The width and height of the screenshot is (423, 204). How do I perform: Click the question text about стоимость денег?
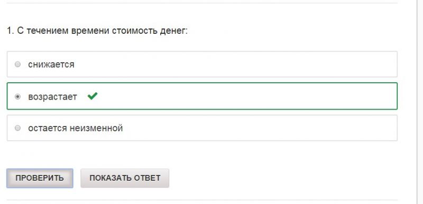[x=97, y=31]
